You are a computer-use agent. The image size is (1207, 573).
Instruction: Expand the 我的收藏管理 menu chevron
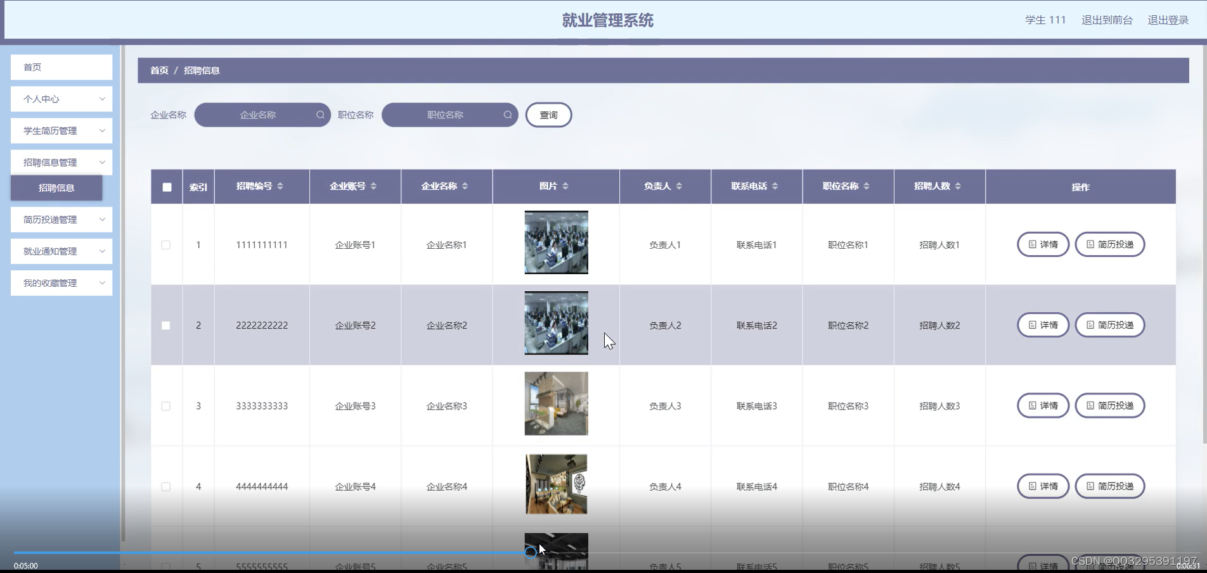click(x=102, y=282)
